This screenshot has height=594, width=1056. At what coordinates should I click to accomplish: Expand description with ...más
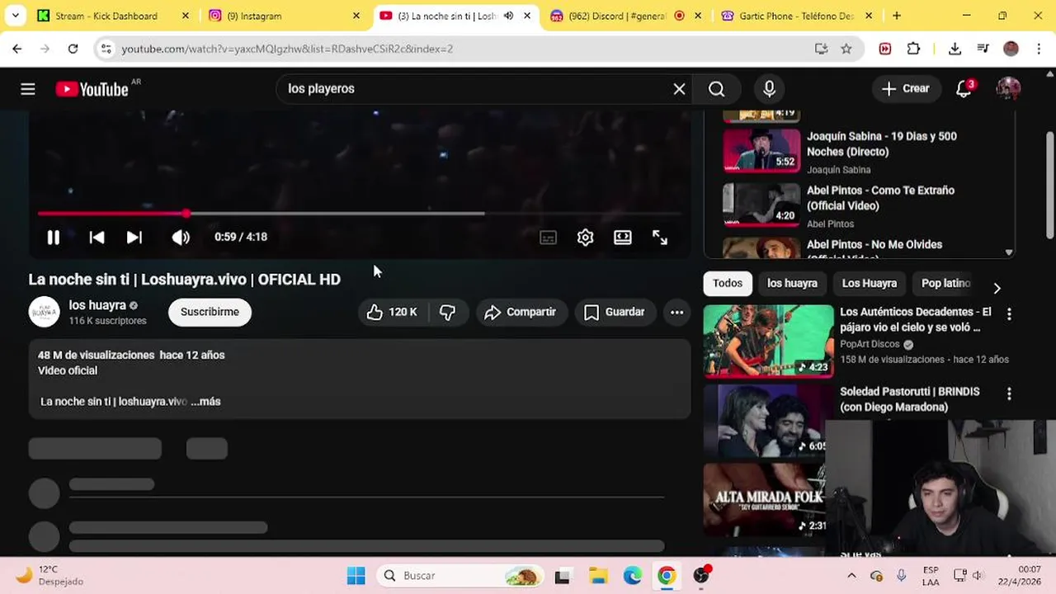(205, 402)
